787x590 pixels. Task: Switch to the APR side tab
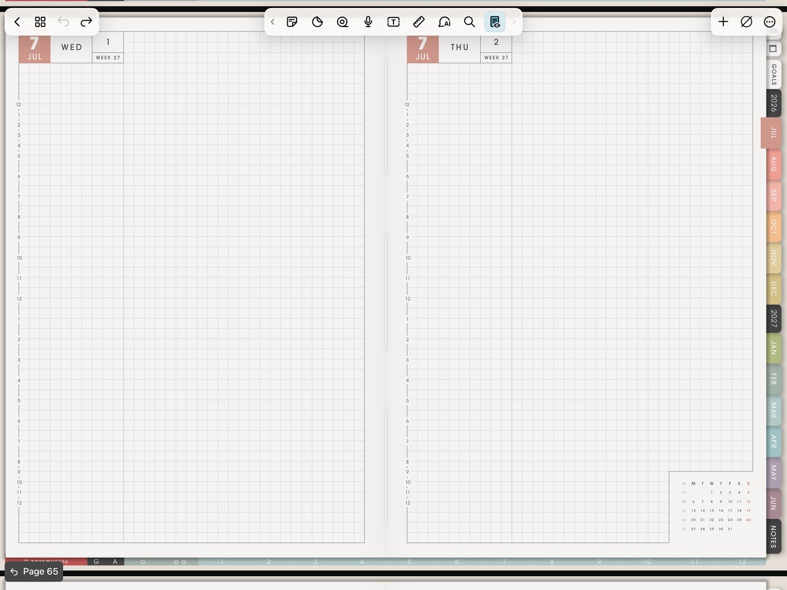tap(774, 441)
